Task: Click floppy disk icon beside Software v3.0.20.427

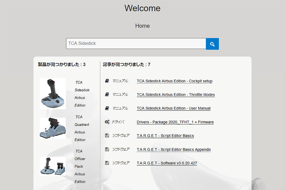Action: [x=107, y=163]
